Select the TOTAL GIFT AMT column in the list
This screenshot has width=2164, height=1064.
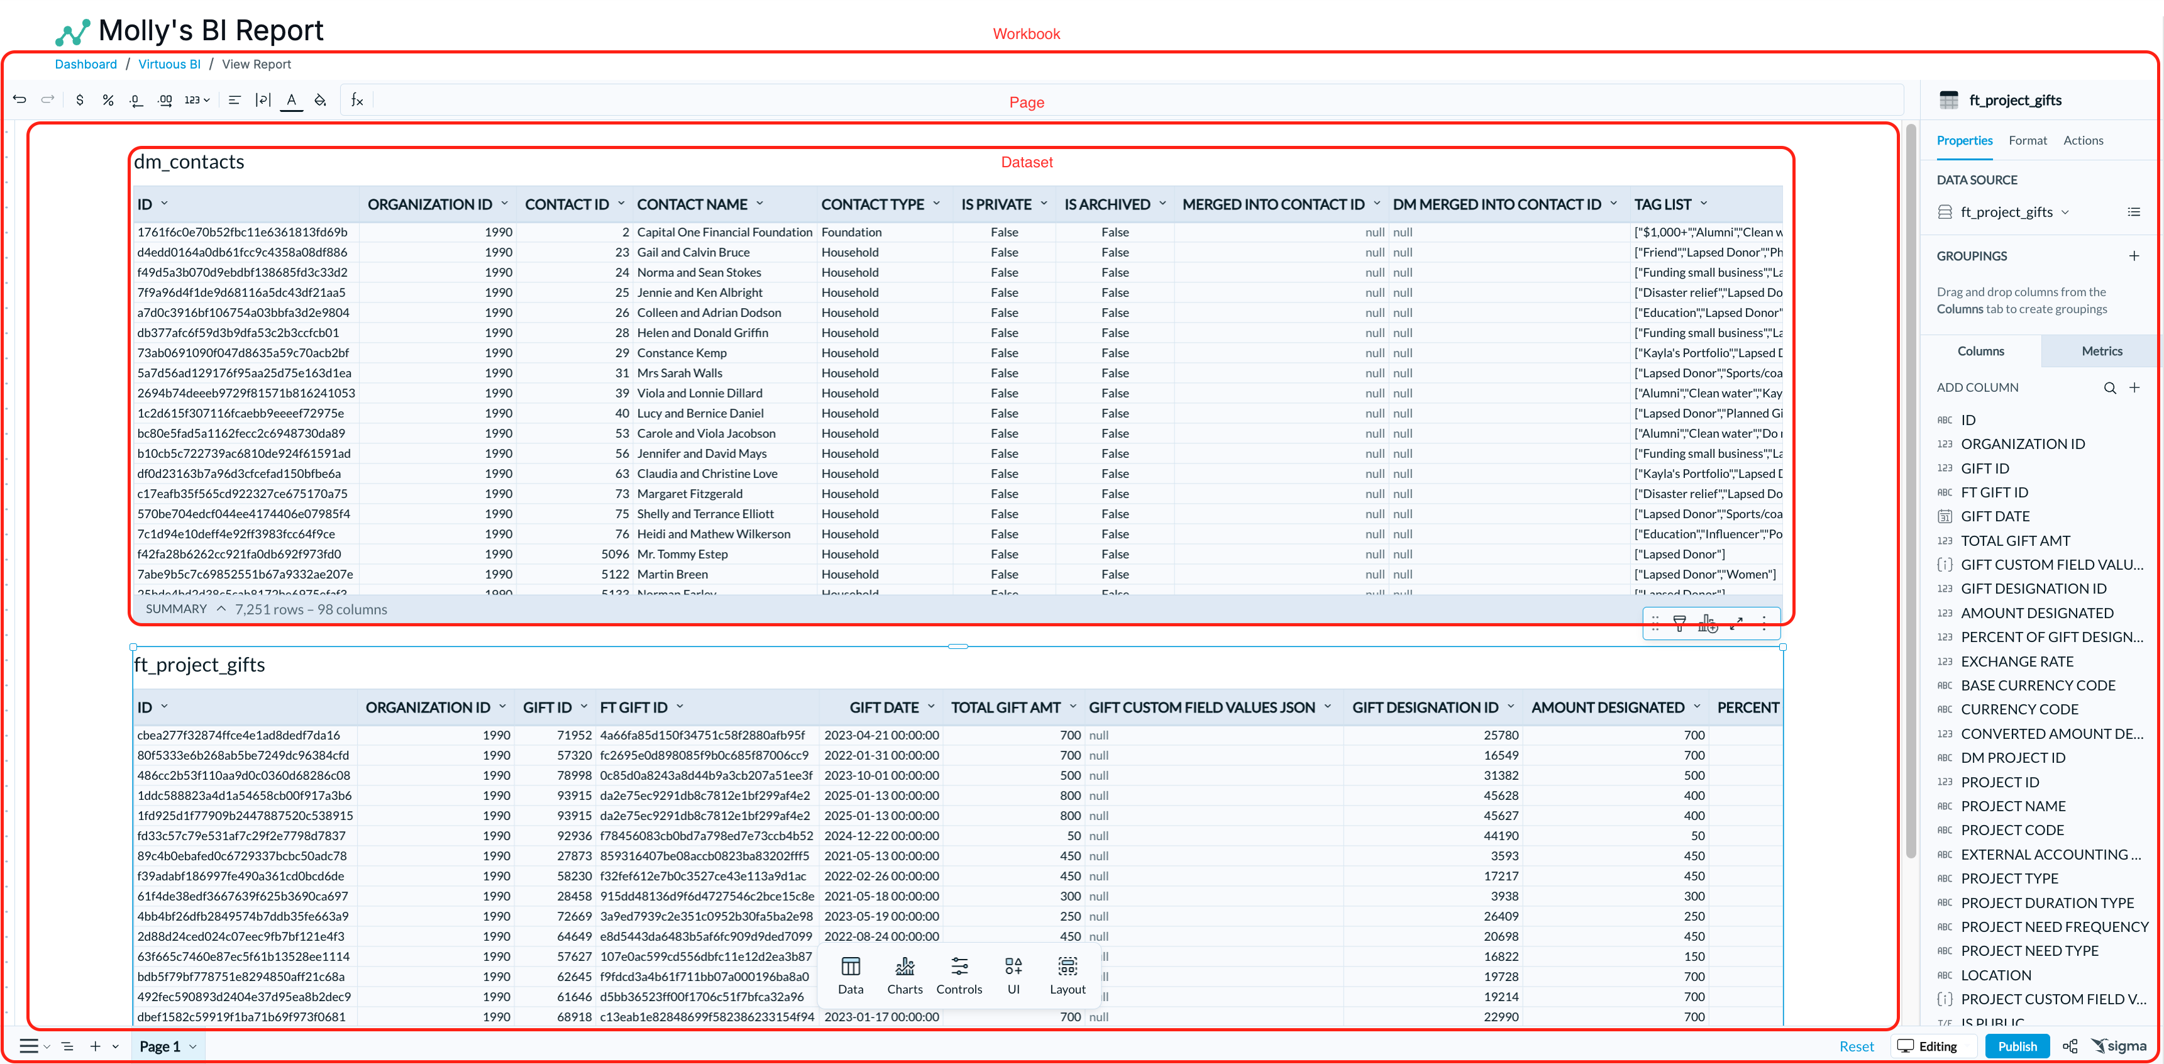[2014, 540]
